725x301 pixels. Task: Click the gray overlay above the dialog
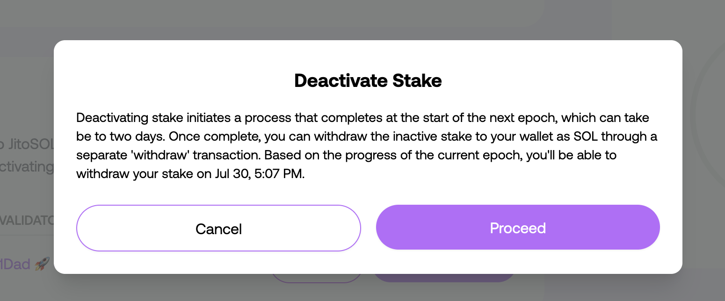tap(362, 20)
